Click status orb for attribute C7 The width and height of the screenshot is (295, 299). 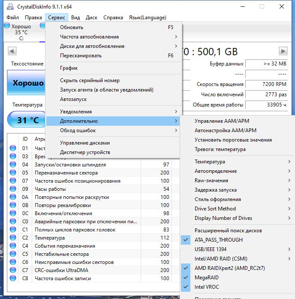coord(13,270)
